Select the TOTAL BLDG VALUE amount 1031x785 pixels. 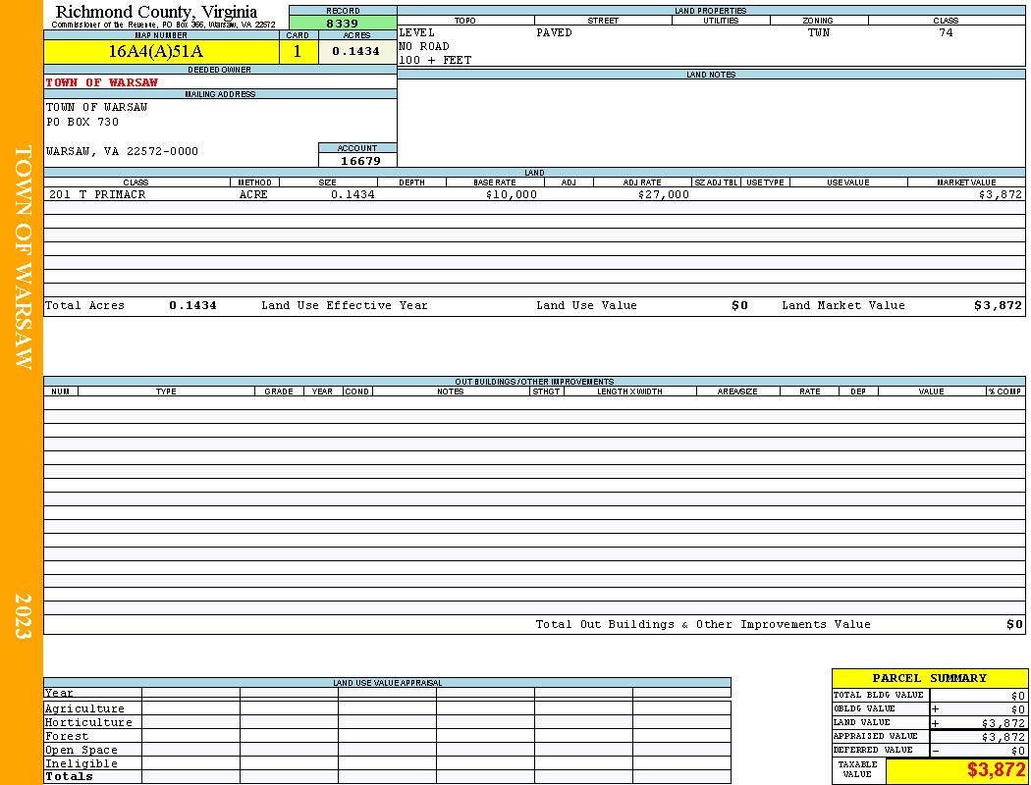coord(1018,696)
